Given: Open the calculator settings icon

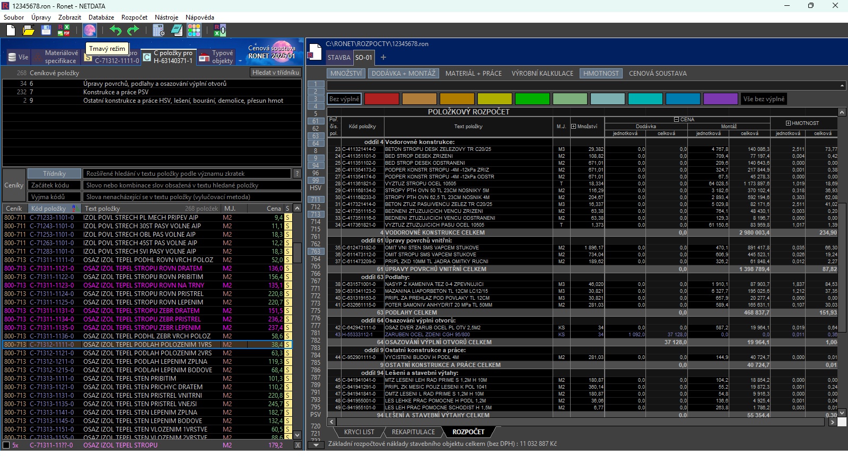Looking at the screenshot, I should tap(159, 30).
